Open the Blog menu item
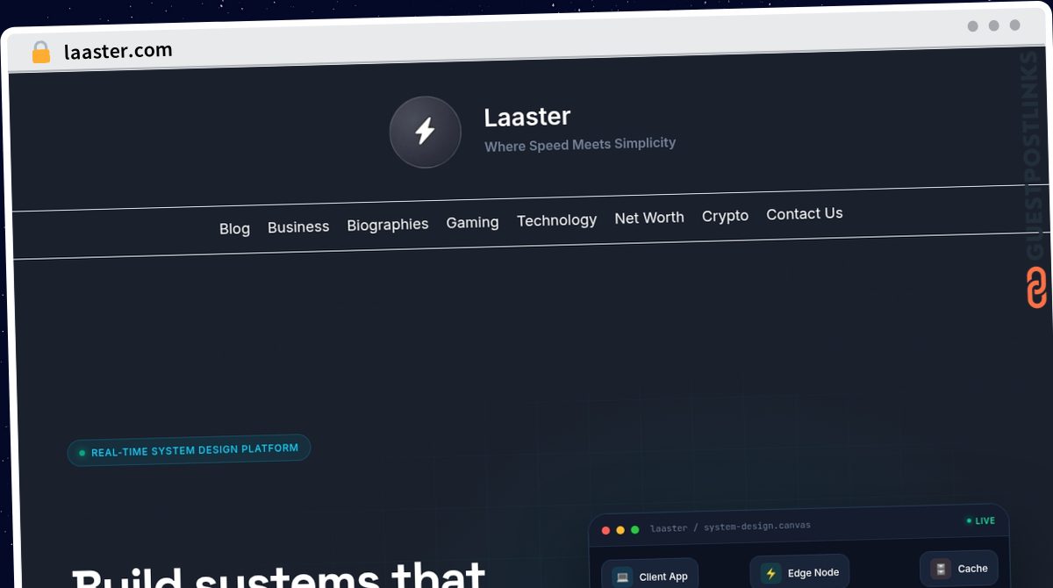This screenshot has width=1053, height=588. click(x=234, y=228)
